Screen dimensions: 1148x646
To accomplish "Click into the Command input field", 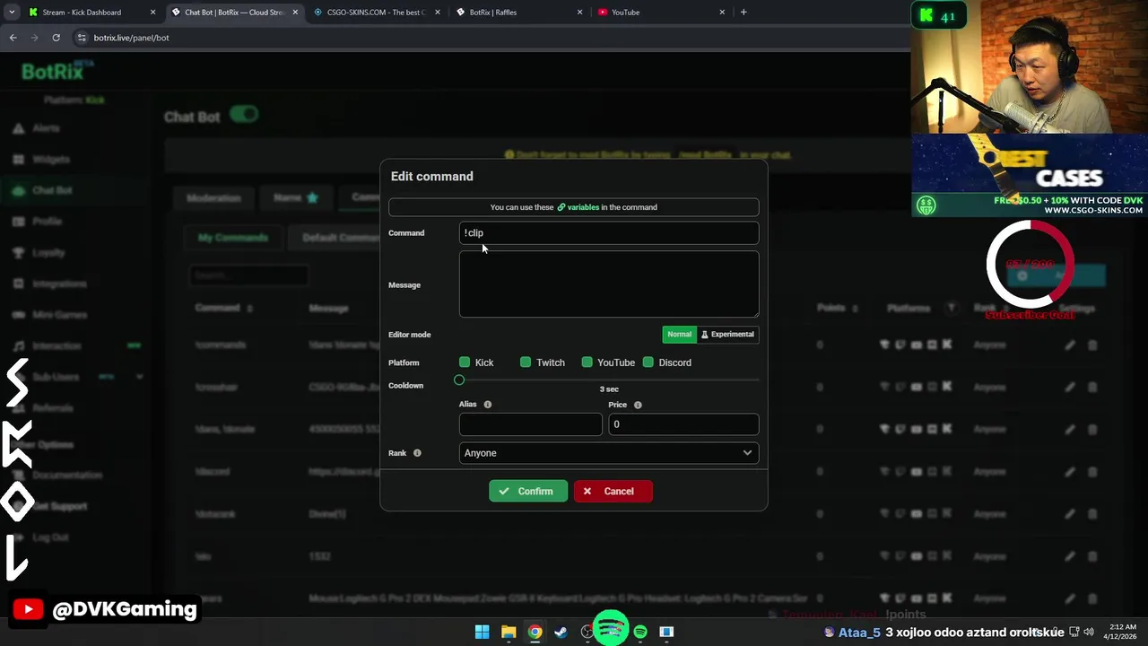I will tap(609, 233).
